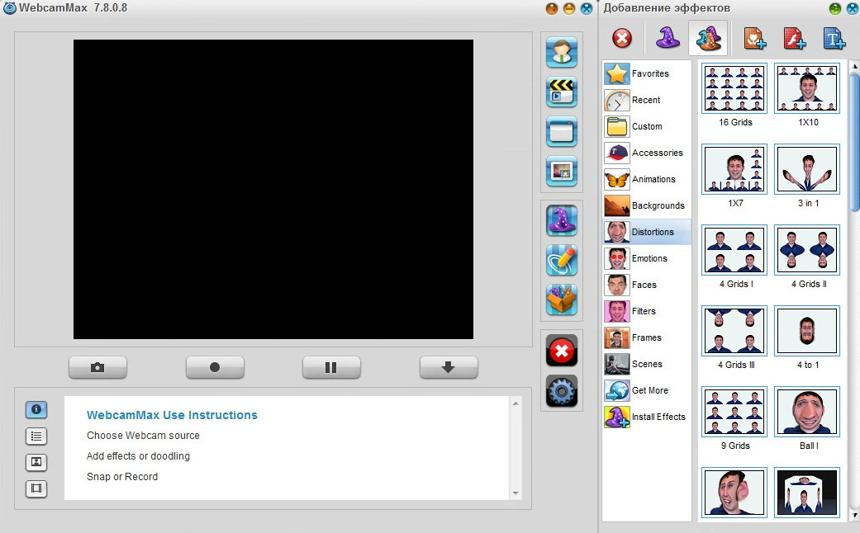Apply the 4 Grids III effect
The height and width of the screenshot is (533, 860).
pyautogui.click(x=734, y=331)
